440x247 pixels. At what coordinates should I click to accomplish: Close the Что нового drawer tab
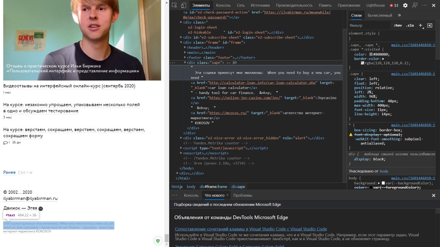[227, 195]
